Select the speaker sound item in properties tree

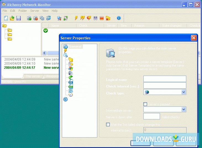[70, 73]
